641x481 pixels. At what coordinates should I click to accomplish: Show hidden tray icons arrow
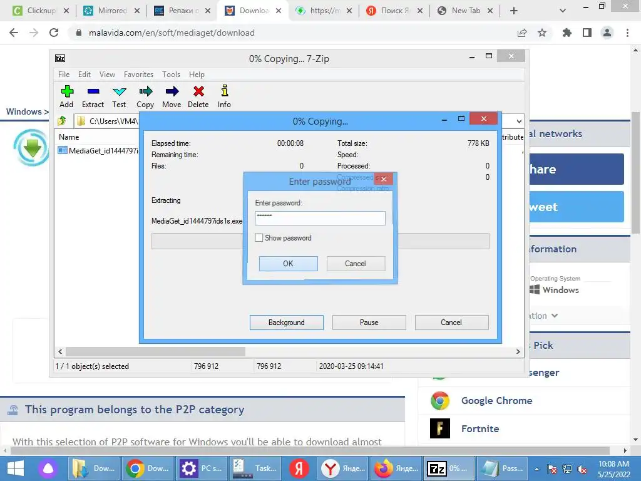pos(536,469)
